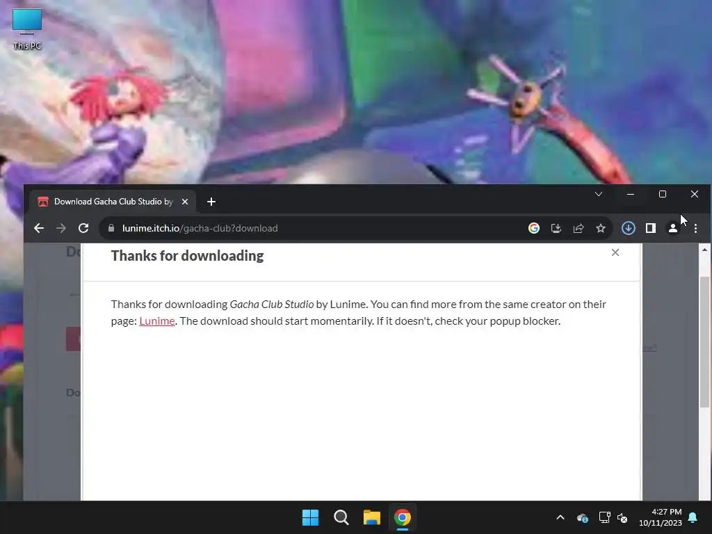
Task: Close the Thanks for downloading dialog
Action: click(615, 252)
